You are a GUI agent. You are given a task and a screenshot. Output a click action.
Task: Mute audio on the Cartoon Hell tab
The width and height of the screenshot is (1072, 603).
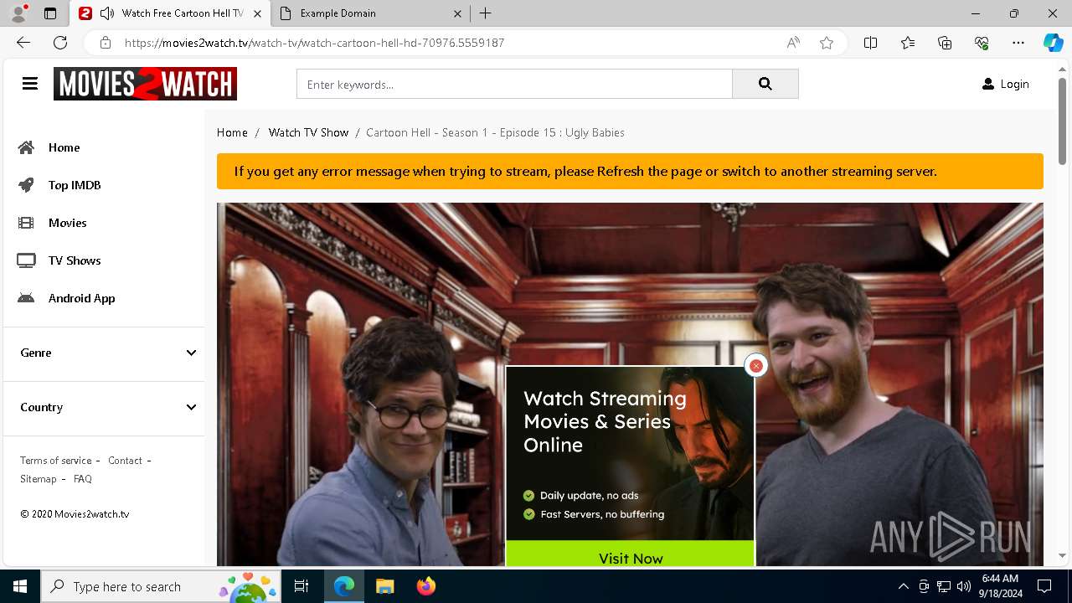(107, 13)
